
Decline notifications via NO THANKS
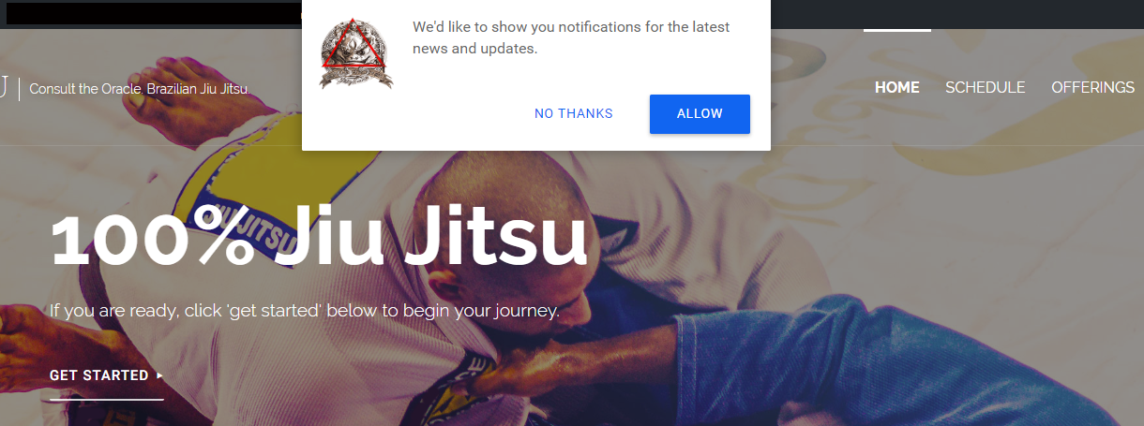click(x=574, y=114)
